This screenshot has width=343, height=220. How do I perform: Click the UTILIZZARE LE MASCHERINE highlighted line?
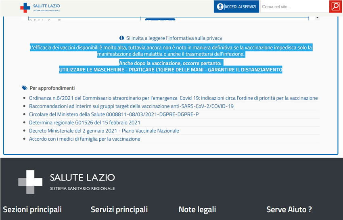[171, 70]
